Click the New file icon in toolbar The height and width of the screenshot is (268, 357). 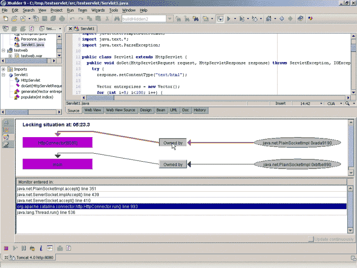5,19
